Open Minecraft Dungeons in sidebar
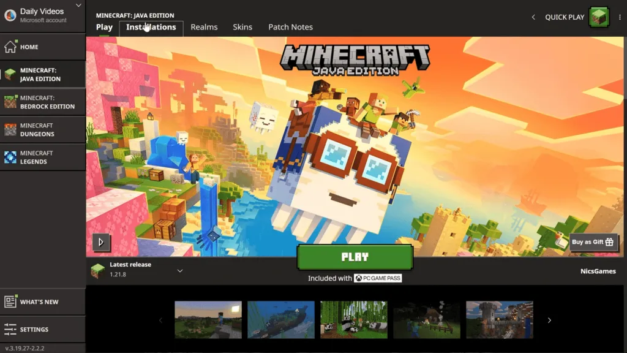627x353 pixels. [x=43, y=130]
